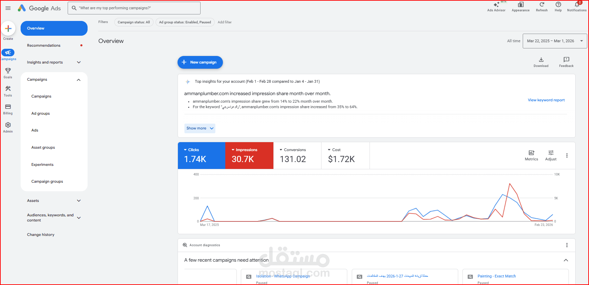The image size is (589, 285).
Task: Click the Download icon
Action: (x=541, y=60)
